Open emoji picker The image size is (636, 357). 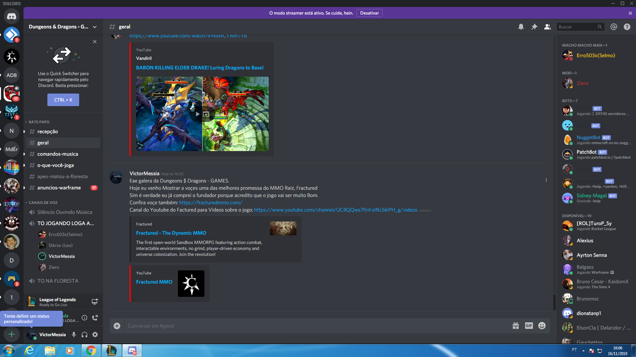(542, 326)
